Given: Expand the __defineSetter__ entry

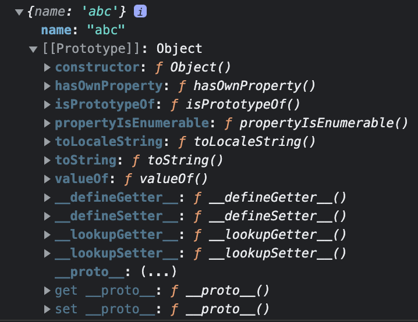Looking at the screenshot, I should click(x=47, y=216).
